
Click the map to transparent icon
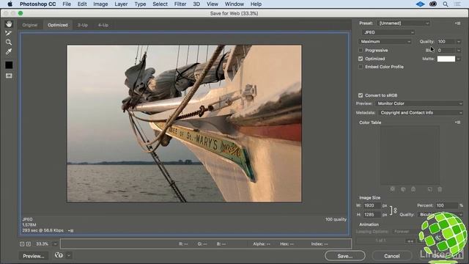coord(393,189)
